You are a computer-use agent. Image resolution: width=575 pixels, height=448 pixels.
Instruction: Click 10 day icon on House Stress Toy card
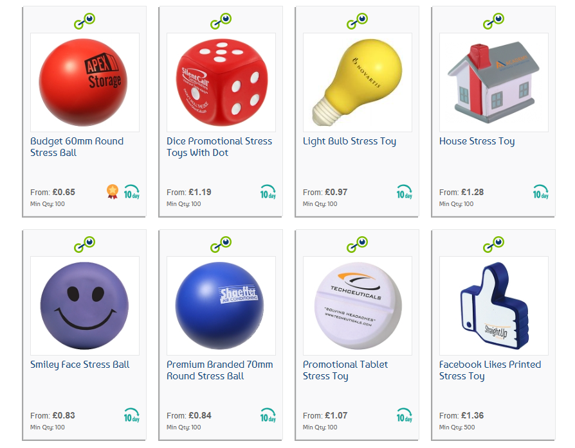pos(541,192)
